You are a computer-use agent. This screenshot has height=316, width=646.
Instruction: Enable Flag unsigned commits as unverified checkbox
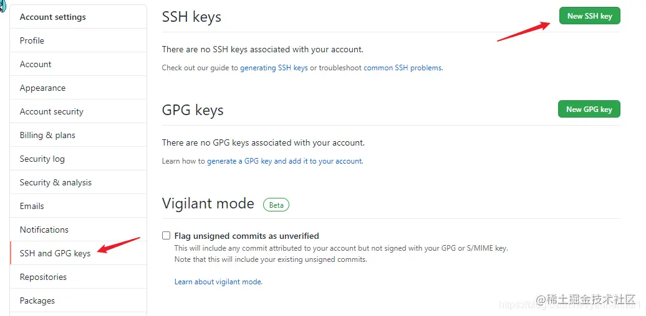pos(166,236)
